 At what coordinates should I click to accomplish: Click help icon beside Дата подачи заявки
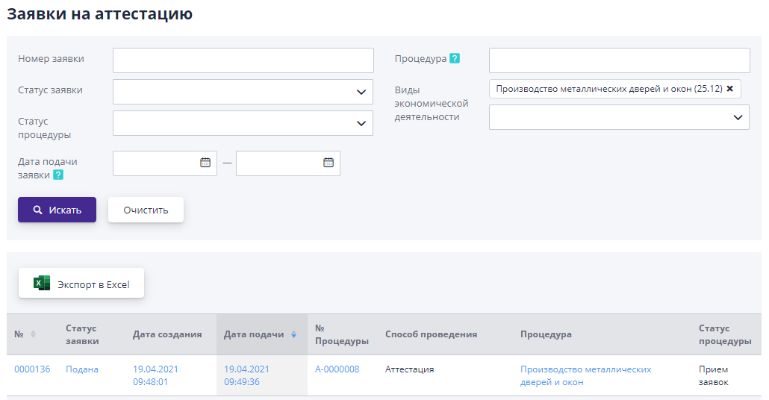pos(58,175)
